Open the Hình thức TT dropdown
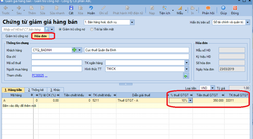253x139 pixels. click(187, 69)
